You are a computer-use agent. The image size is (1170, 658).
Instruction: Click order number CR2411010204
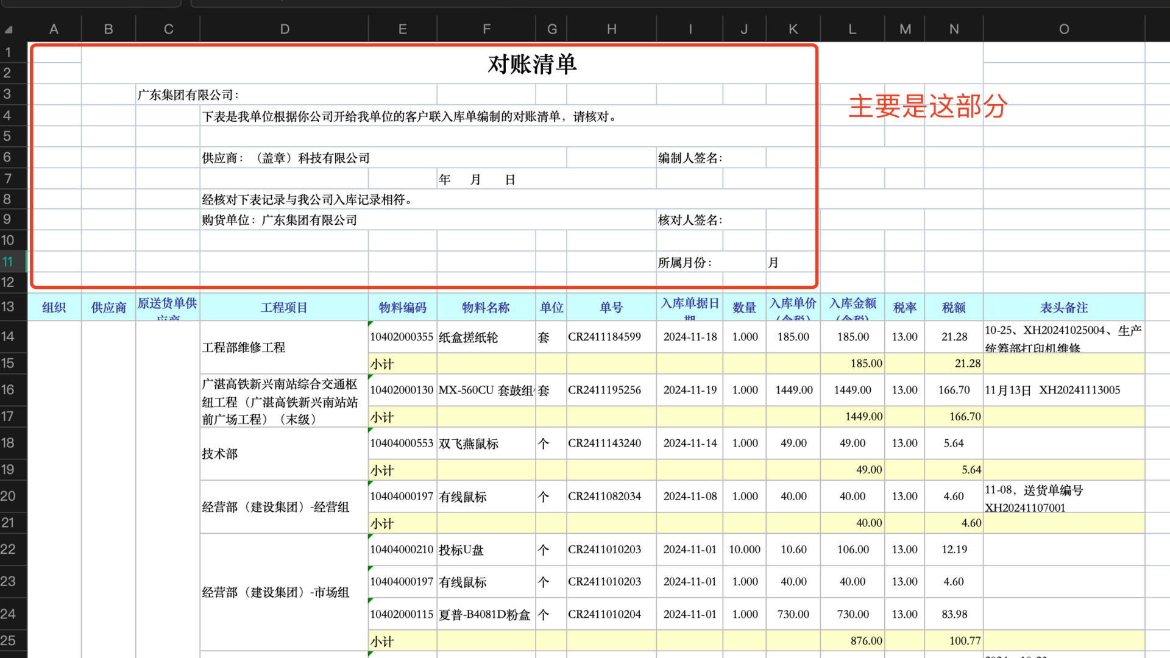(x=612, y=614)
